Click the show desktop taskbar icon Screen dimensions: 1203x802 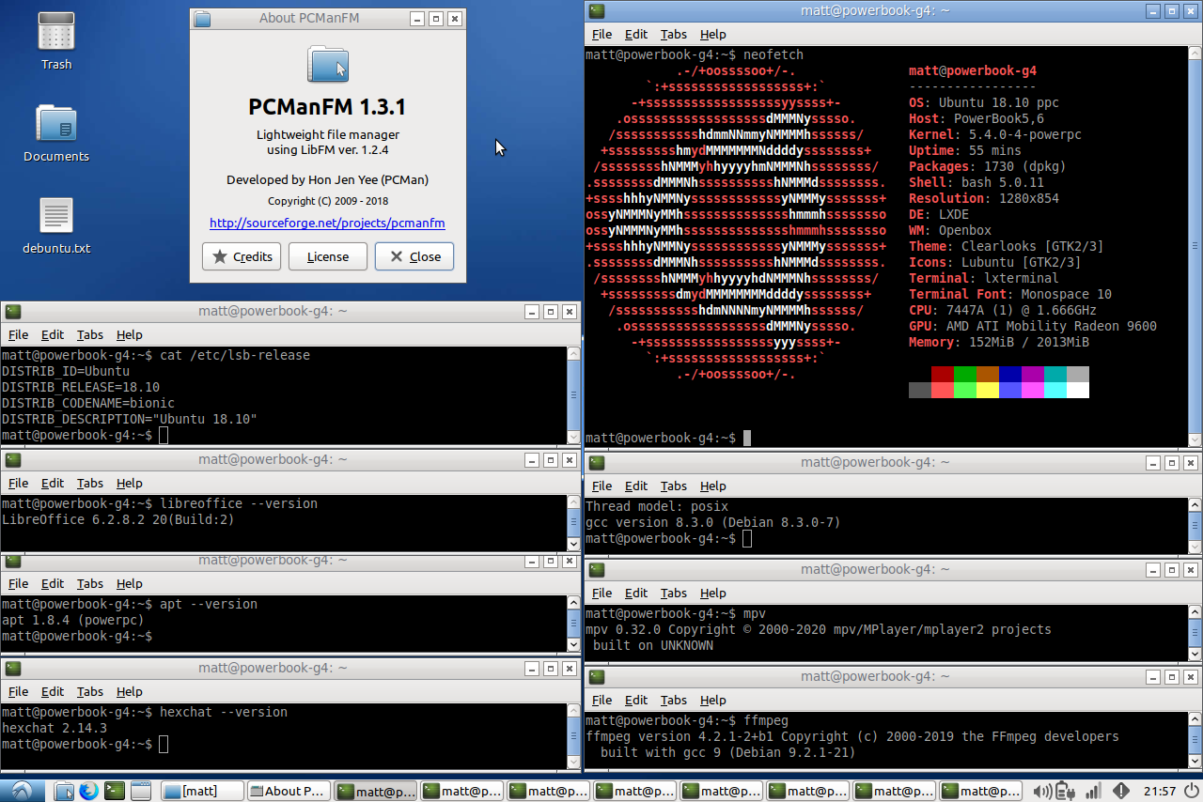click(140, 791)
